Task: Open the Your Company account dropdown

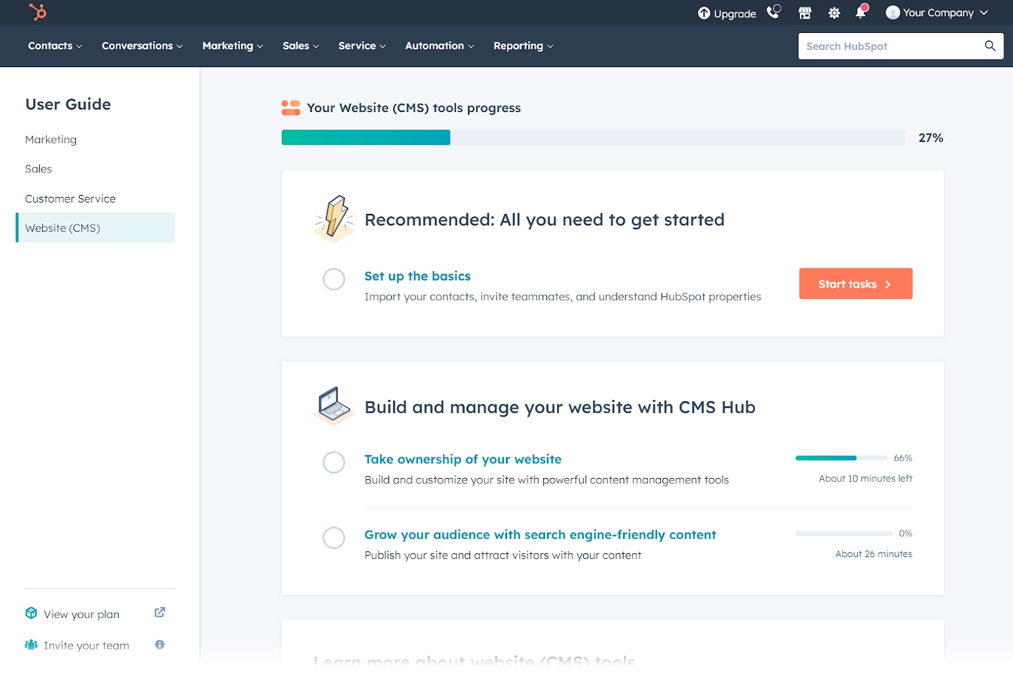Action: click(937, 12)
